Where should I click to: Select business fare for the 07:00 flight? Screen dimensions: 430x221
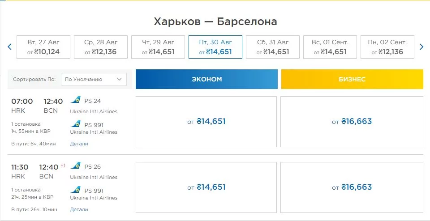coord(352,121)
